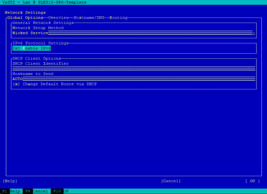267x194 pixels.
Task: Click the Cancel button
Action: pyautogui.click(x=171, y=181)
